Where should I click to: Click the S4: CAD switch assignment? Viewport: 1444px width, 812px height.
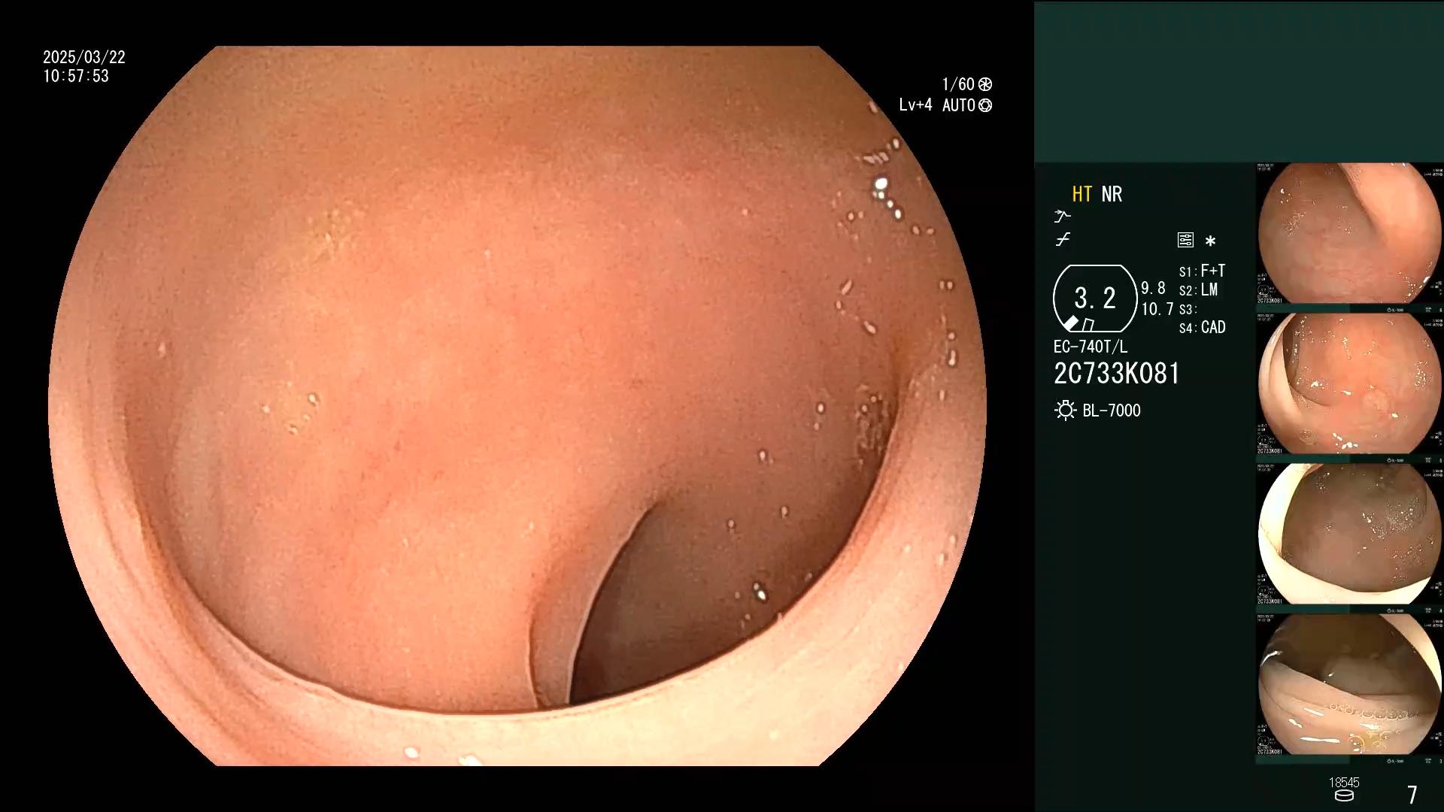(x=1202, y=327)
